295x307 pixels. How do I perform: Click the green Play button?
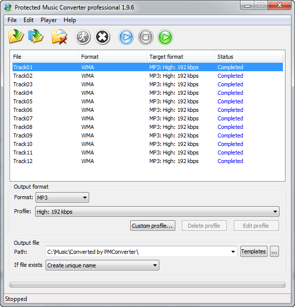tap(165, 37)
